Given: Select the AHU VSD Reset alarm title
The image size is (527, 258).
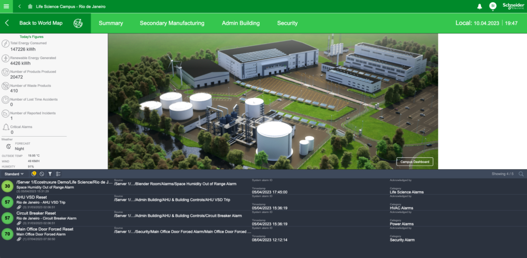Looking at the screenshot, I should pyautogui.click(x=31, y=197).
